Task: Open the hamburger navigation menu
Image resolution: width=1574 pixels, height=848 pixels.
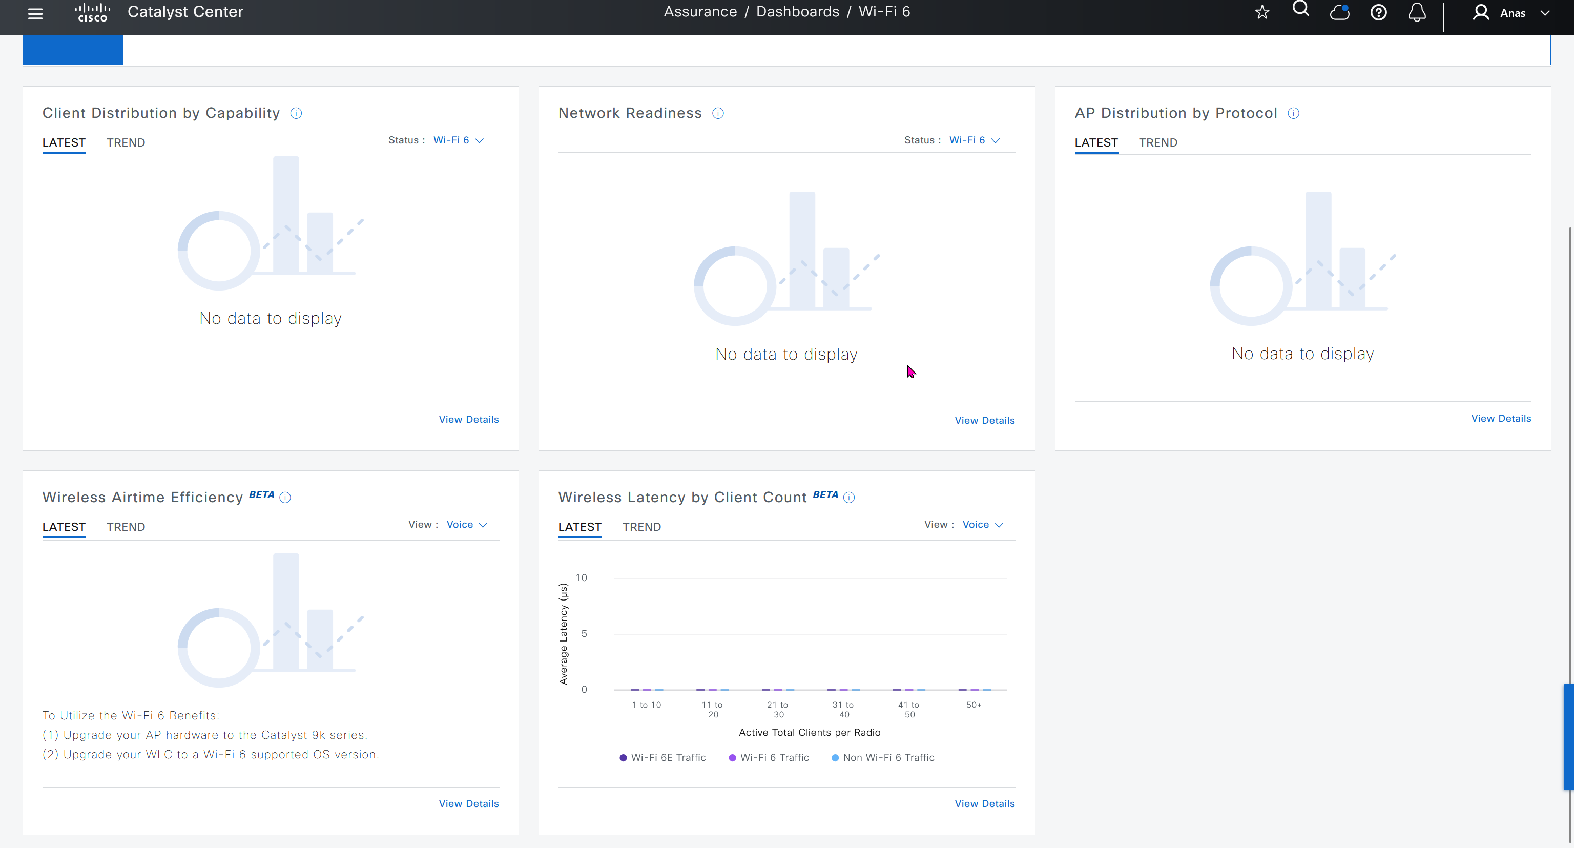Action: click(35, 13)
